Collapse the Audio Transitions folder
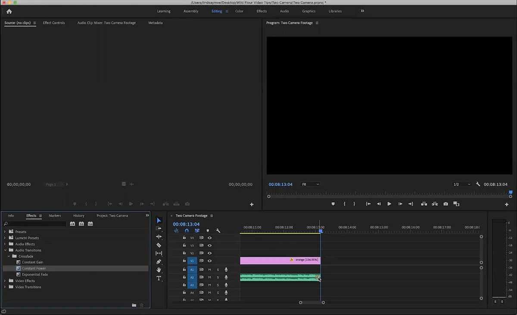 tap(5, 250)
